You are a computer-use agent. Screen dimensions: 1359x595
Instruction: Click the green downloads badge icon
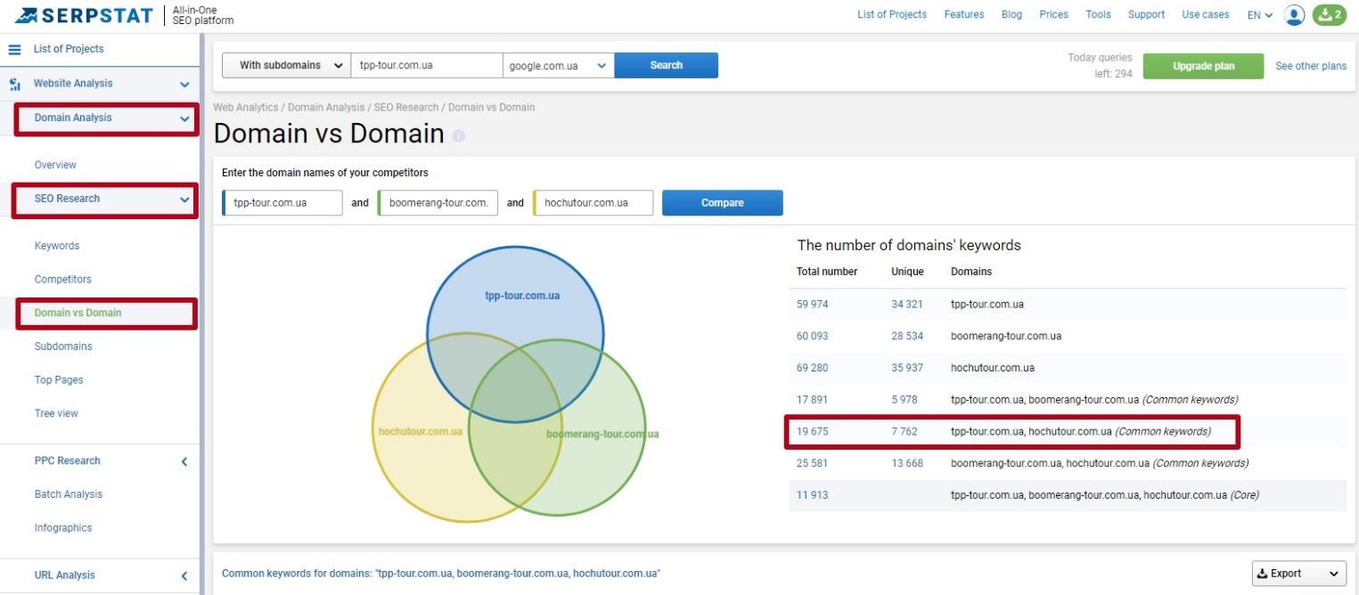tap(1330, 15)
